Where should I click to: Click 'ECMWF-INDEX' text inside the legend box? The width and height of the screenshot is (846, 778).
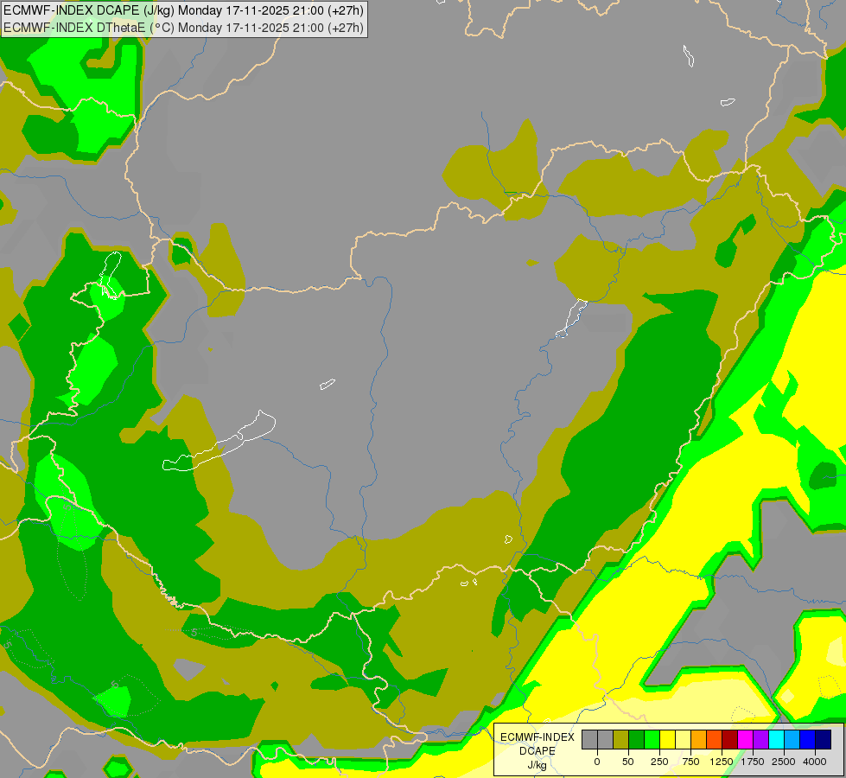pyautogui.click(x=537, y=737)
